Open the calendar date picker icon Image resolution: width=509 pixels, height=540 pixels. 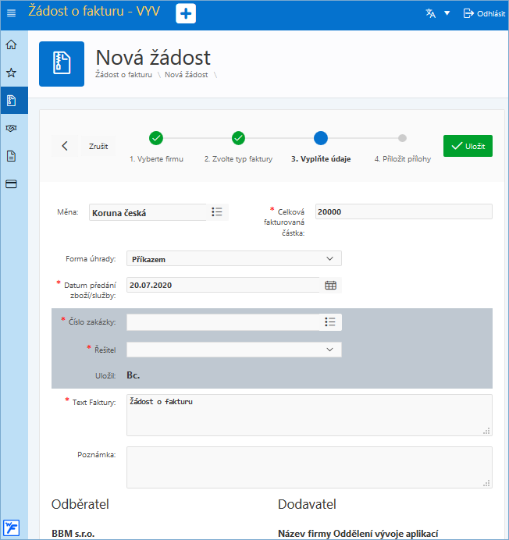(330, 285)
